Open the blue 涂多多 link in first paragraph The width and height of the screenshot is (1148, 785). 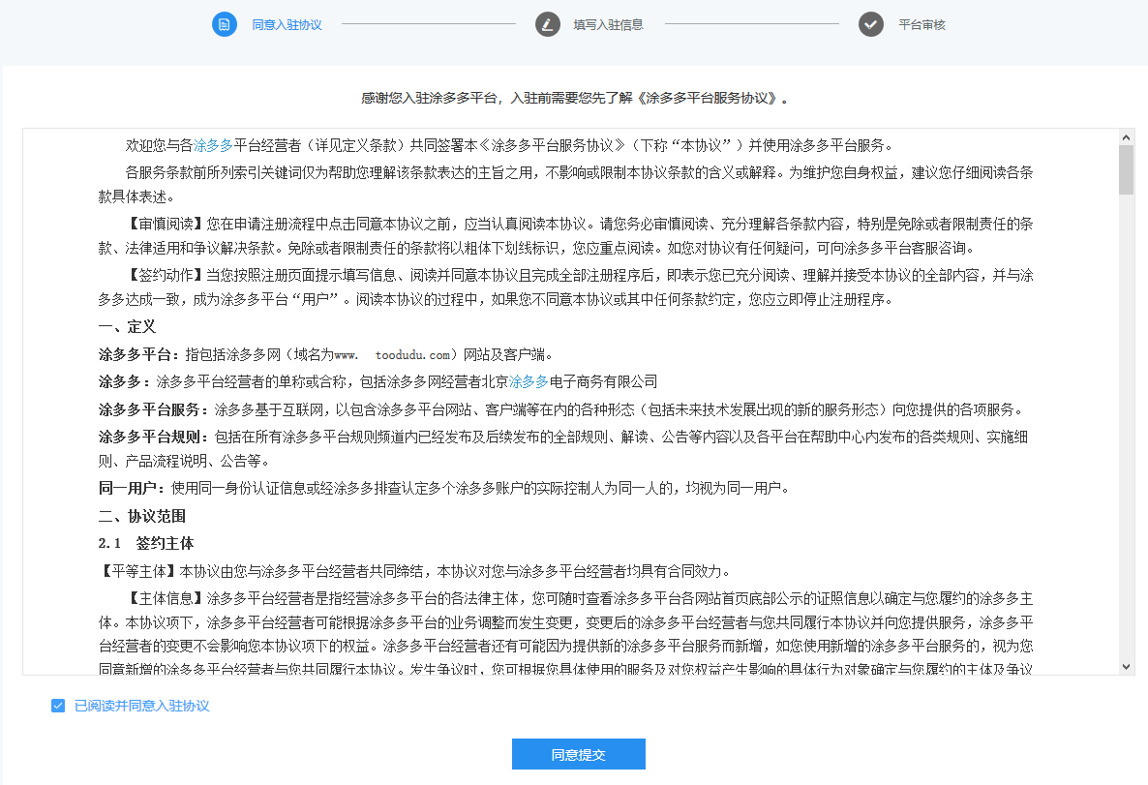(214, 146)
